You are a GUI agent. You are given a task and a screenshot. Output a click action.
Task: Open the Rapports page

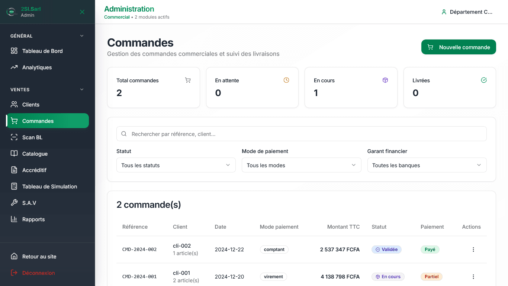click(x=48, y=219)
